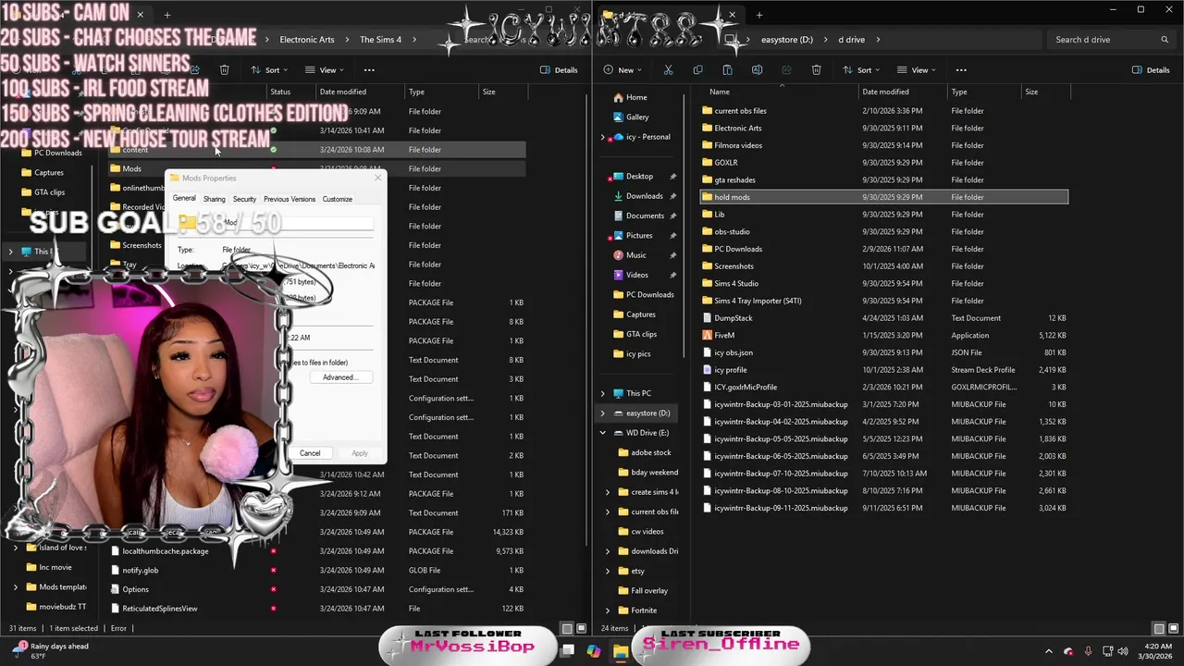Screen dimensions: 1184x666
Task: Toggle the Details pane in Sims 4 window
Action: [x=559, y=70]
